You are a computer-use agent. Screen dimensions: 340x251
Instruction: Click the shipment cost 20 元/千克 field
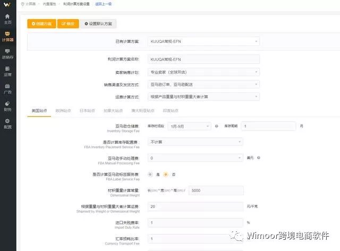click(195, 206)
